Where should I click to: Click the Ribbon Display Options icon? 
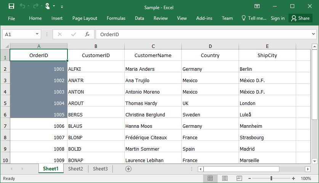point(257,6)
